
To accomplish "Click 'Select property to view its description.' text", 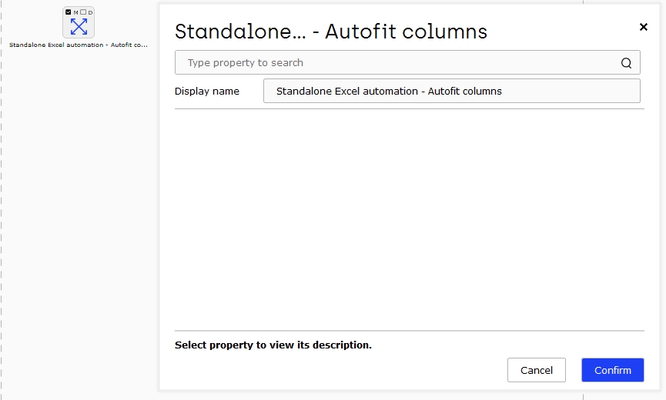I will [x=273, y=345].
